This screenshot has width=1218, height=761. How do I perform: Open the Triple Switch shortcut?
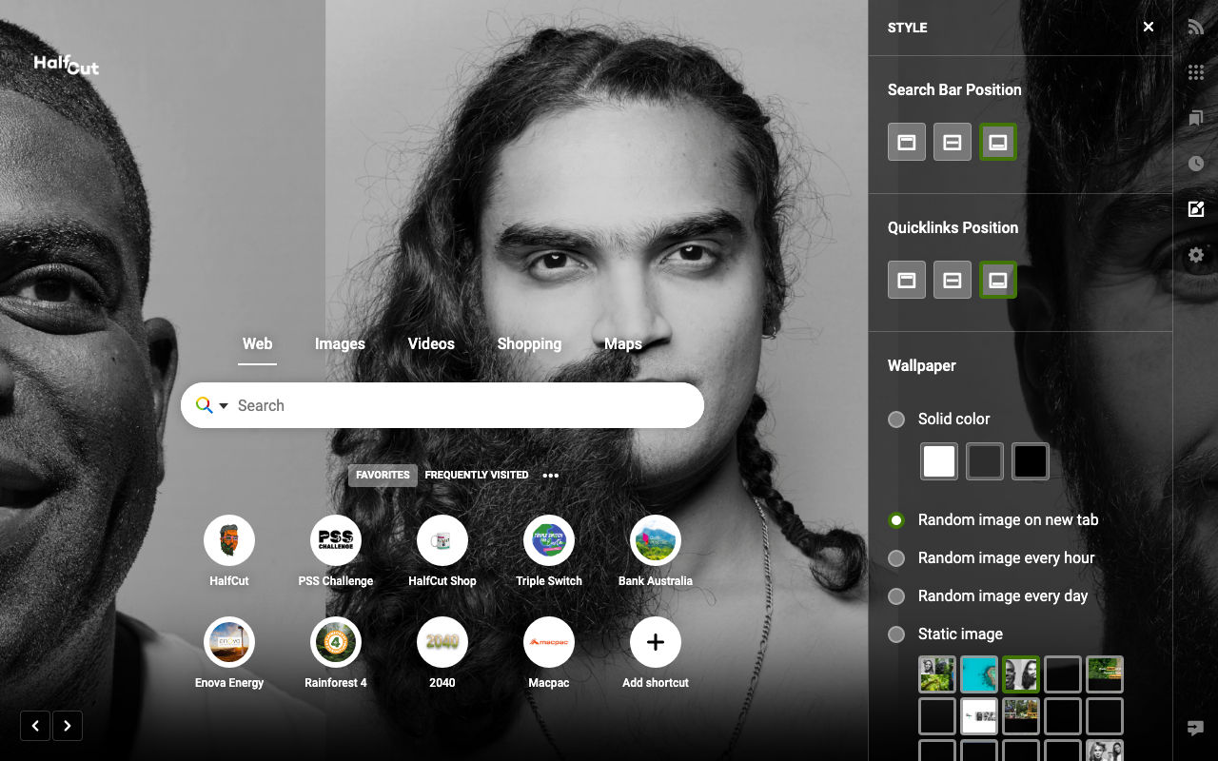pos(549,540)
